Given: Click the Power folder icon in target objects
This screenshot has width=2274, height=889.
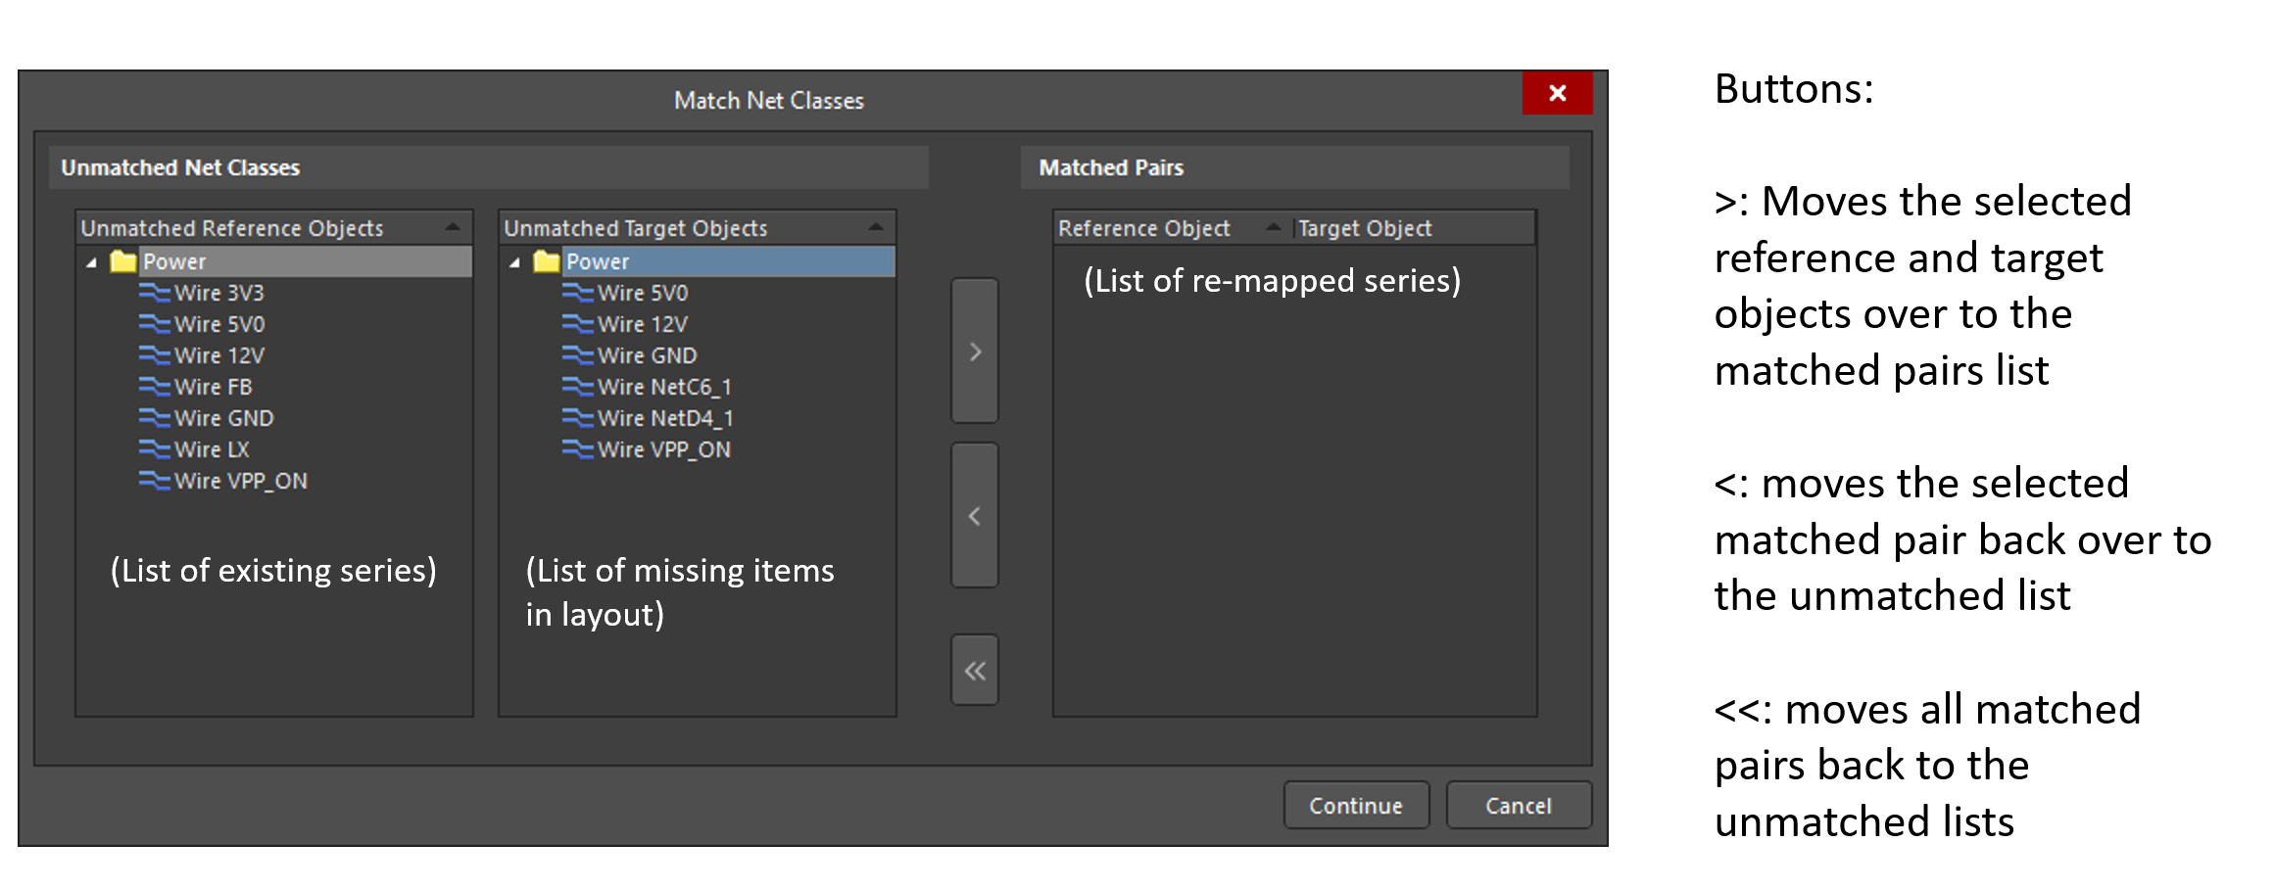Looking at the screenshot, I should click(546, 261).
